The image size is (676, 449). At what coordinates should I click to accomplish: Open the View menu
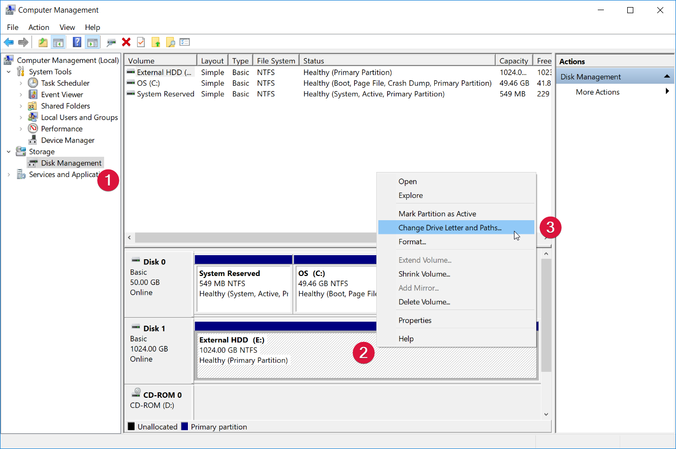(67, 27)
